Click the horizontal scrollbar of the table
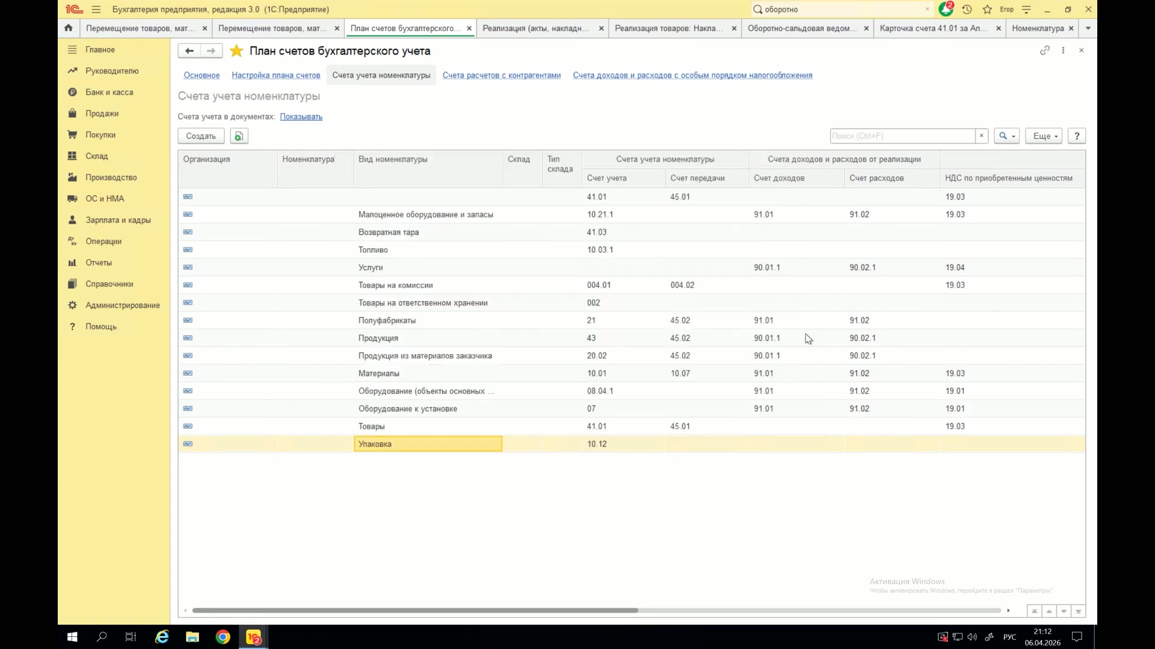 click(415, 611)
